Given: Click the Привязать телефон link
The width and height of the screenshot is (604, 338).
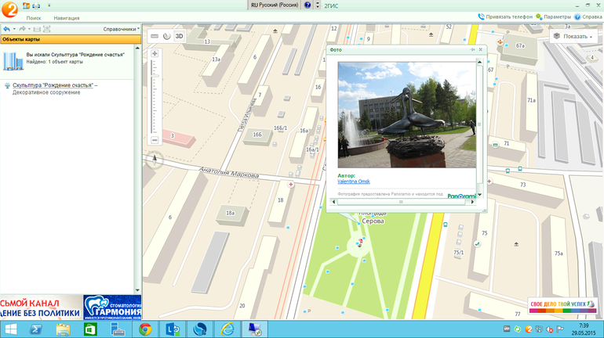Looking at the screenshot, I should 505,16.
